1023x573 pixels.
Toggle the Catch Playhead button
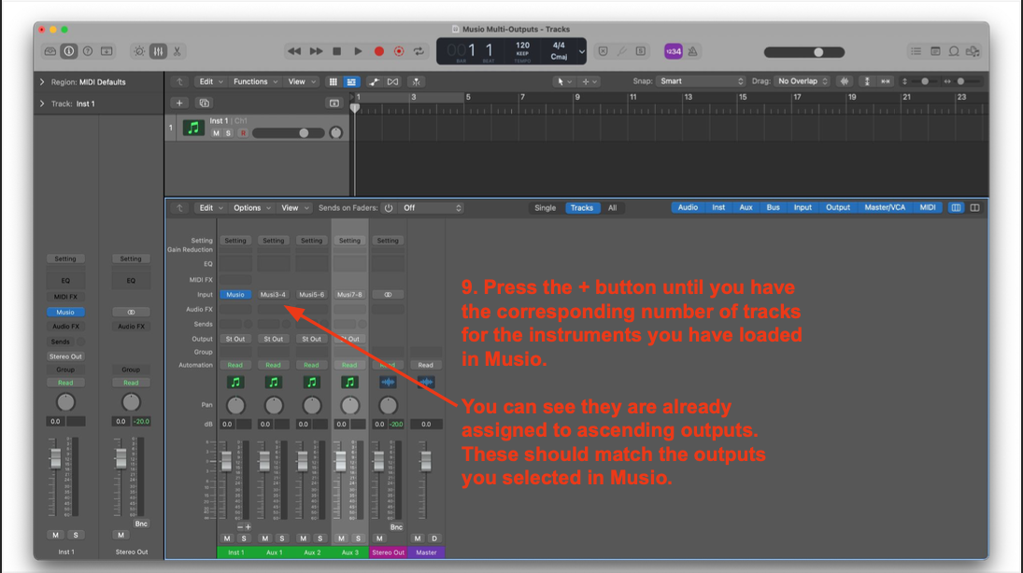[x=417, y=81]
